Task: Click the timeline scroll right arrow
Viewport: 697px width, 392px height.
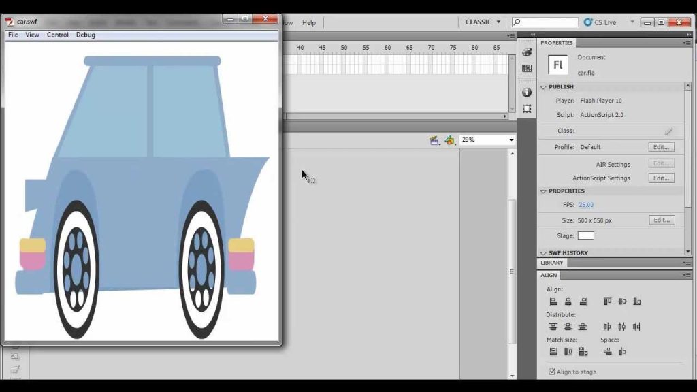Action: 505,116
